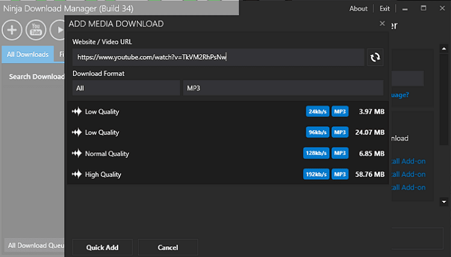Image resolution: width=451 pixels, height=257 pixels.
Task: Click the waveform icon for High Quality
Action: pyautogui.click(x=77, y=174)
